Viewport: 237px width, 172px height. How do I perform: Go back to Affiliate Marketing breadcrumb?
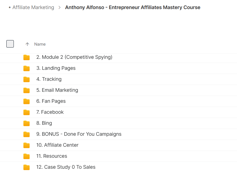[33, 7]
